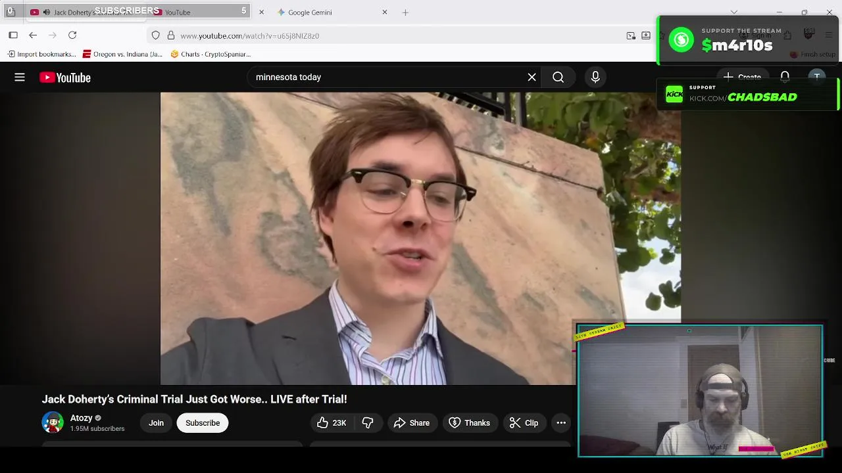Click the webcam overlay thumbnail
The width and height of the screenshot is (842, 473).
pos(700,390)
